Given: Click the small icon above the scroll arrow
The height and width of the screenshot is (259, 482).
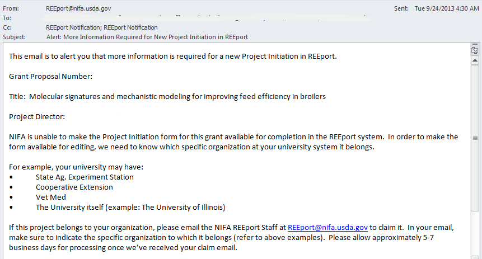Looking at the screenshot, I should point(475,50).
